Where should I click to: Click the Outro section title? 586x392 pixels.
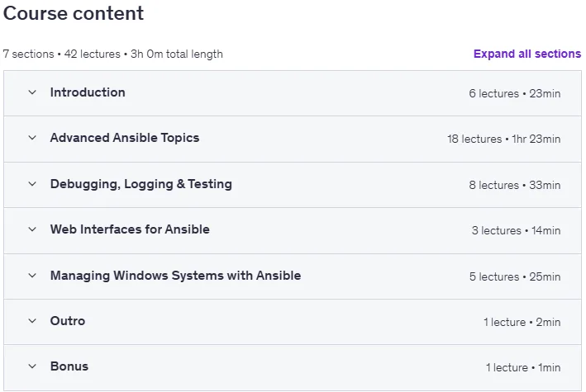[68, 321]
